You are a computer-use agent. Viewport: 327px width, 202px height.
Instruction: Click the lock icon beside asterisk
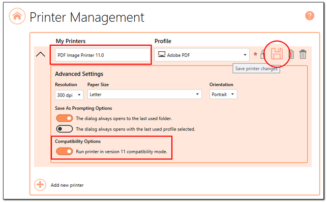point(263,54)
